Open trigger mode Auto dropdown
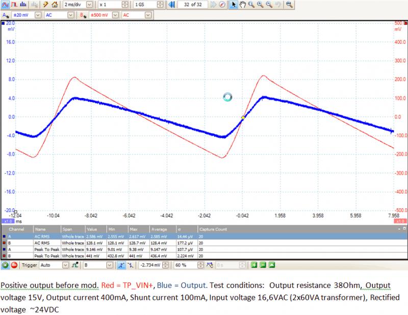408x315 pixels. pos(65,265)
